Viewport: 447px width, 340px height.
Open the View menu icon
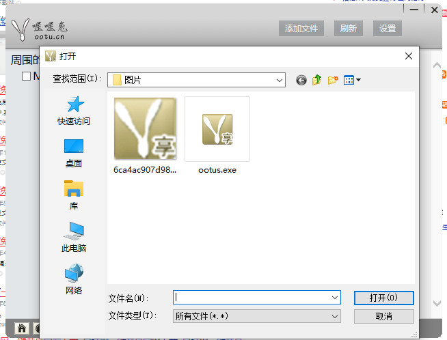point(352,80)
